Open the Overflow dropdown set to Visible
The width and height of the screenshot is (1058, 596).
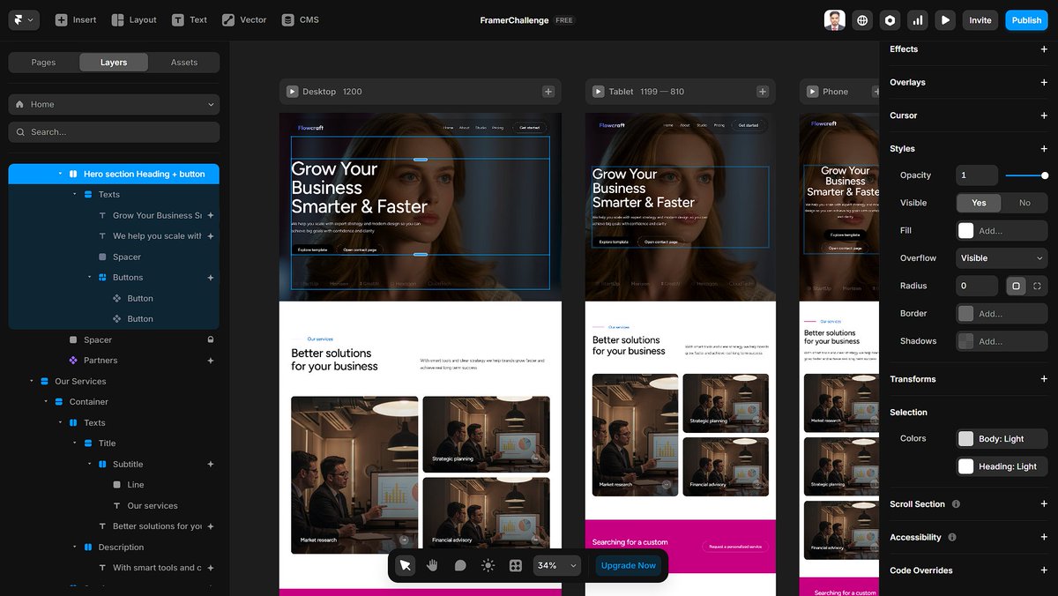coord(1001,257)
